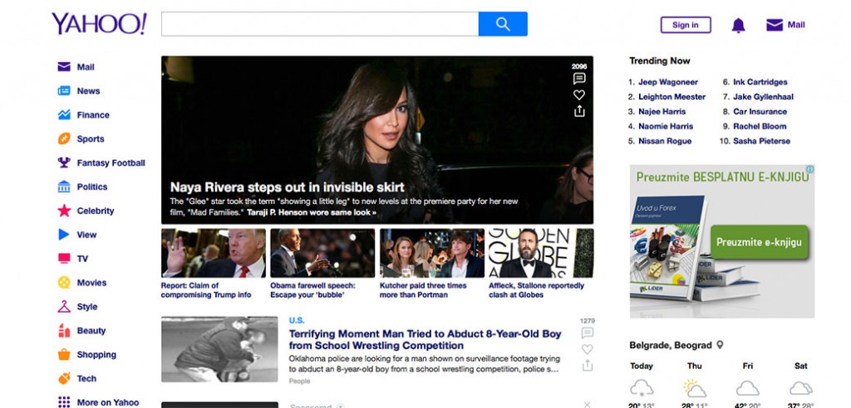Open the notifications bell icon

click(738, 25)
